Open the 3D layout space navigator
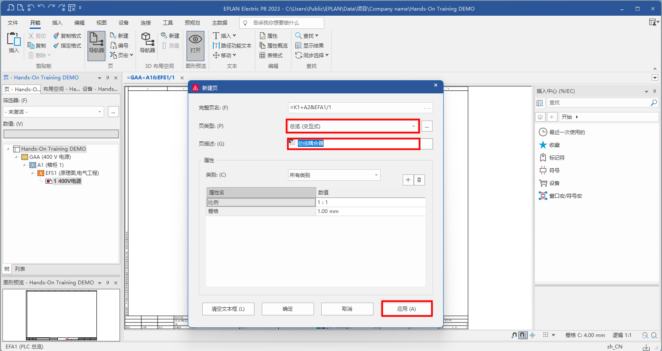Viewport: 662px width, 351px height. point(147,42)
